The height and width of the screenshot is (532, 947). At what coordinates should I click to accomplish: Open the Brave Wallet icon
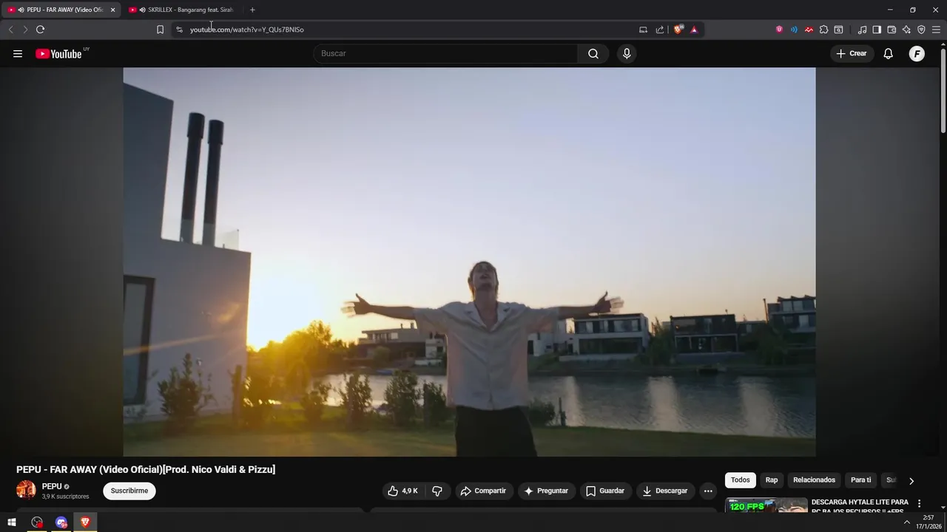pyautogui.click(x=892, y=30)
